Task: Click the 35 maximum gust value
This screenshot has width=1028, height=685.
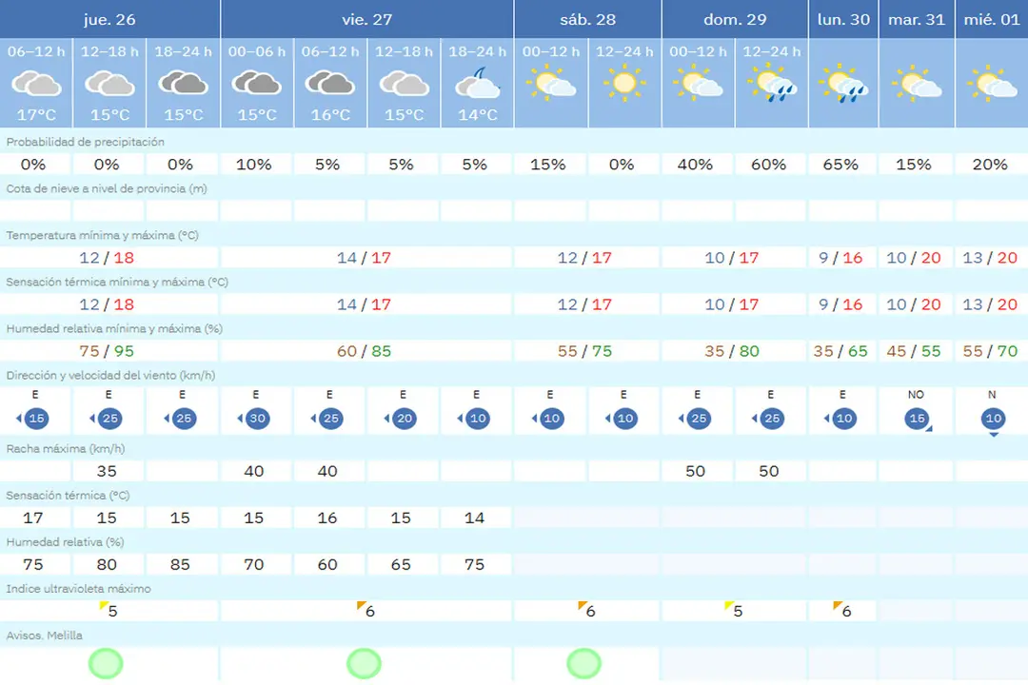Action: (x=107, y=471)
